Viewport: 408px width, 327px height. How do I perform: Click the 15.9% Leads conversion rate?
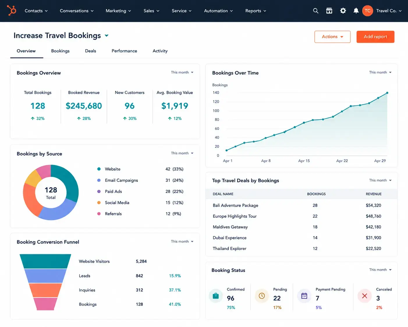click(175, 276)
